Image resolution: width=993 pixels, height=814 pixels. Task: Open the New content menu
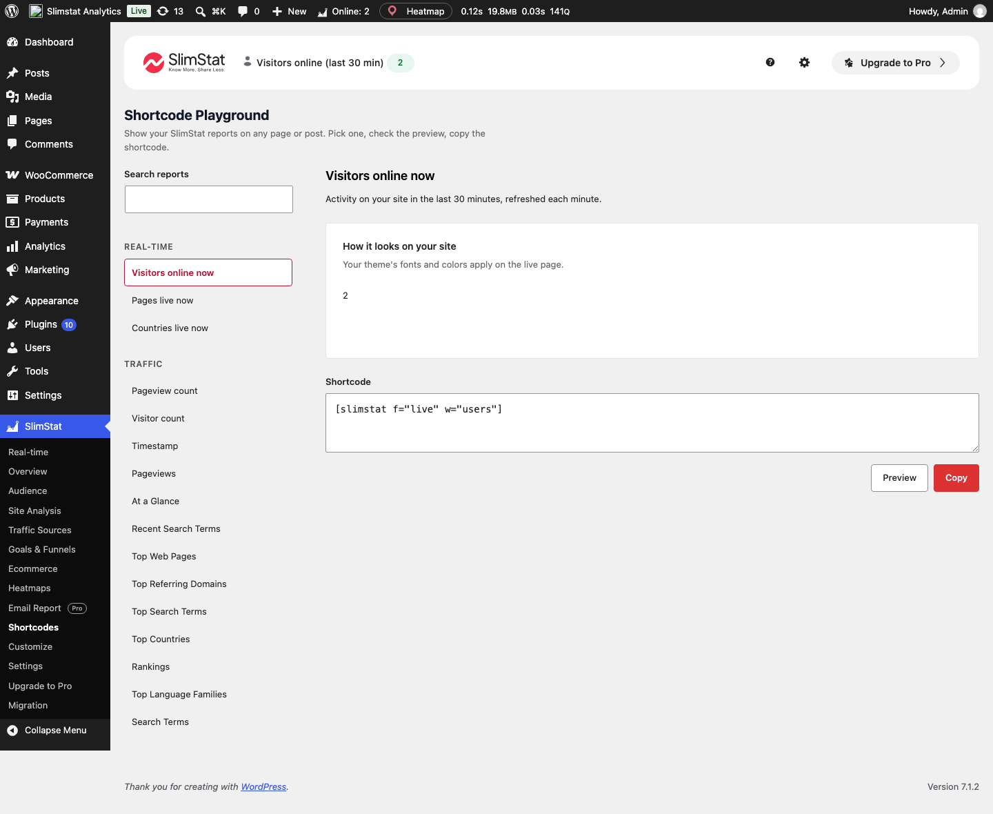coord(289,11)
